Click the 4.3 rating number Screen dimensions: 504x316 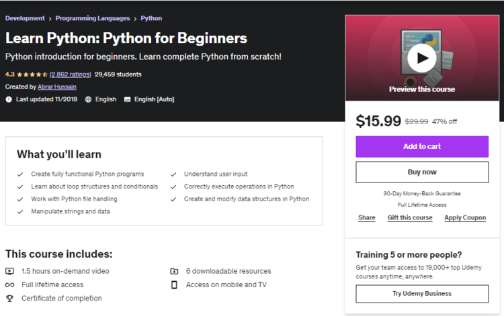coord(10,74)
